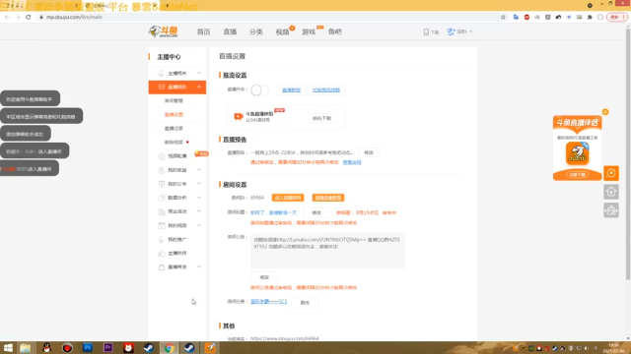The height and width of the screenshot is (354, 631).
Task: Select 直播记录 sidebar sub-item
Action: coord(174,128)
